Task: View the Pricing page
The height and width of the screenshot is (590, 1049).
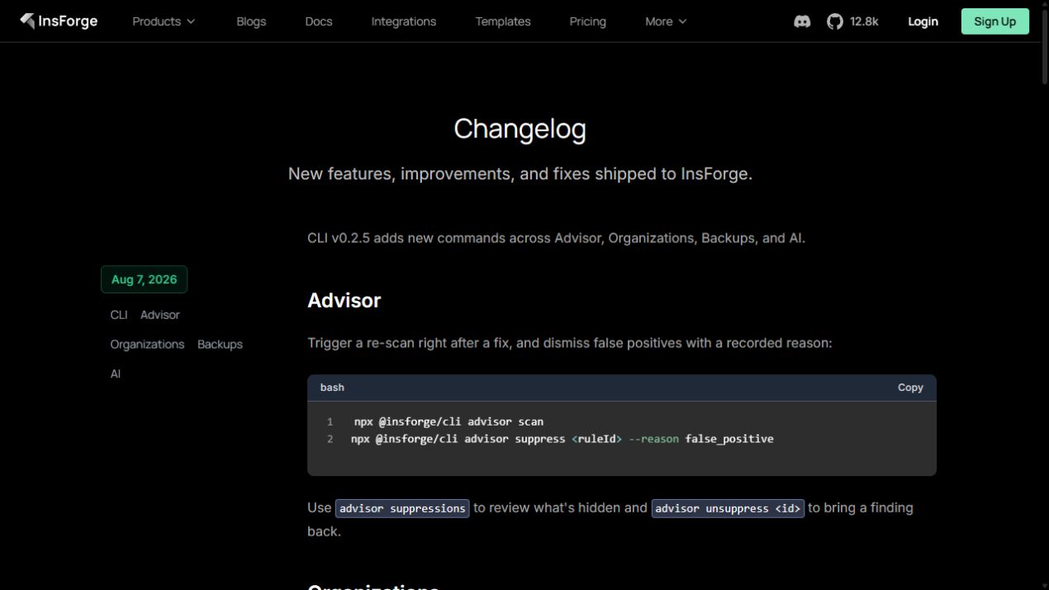Action: point(588,21)
